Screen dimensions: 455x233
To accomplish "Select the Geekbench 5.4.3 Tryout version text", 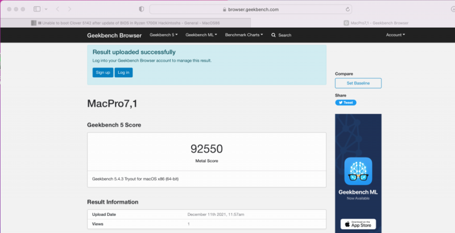I will pos(135,179).
